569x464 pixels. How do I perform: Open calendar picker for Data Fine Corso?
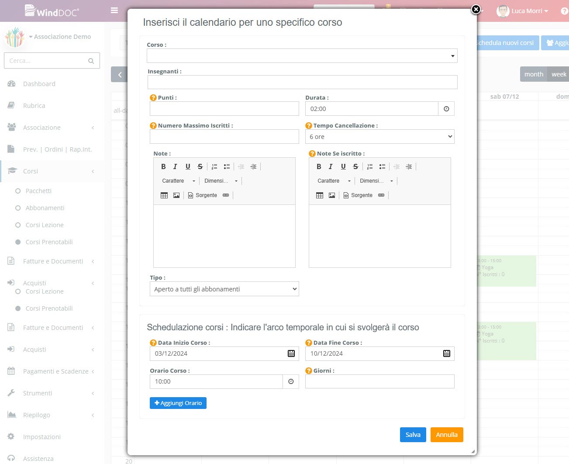446,353
